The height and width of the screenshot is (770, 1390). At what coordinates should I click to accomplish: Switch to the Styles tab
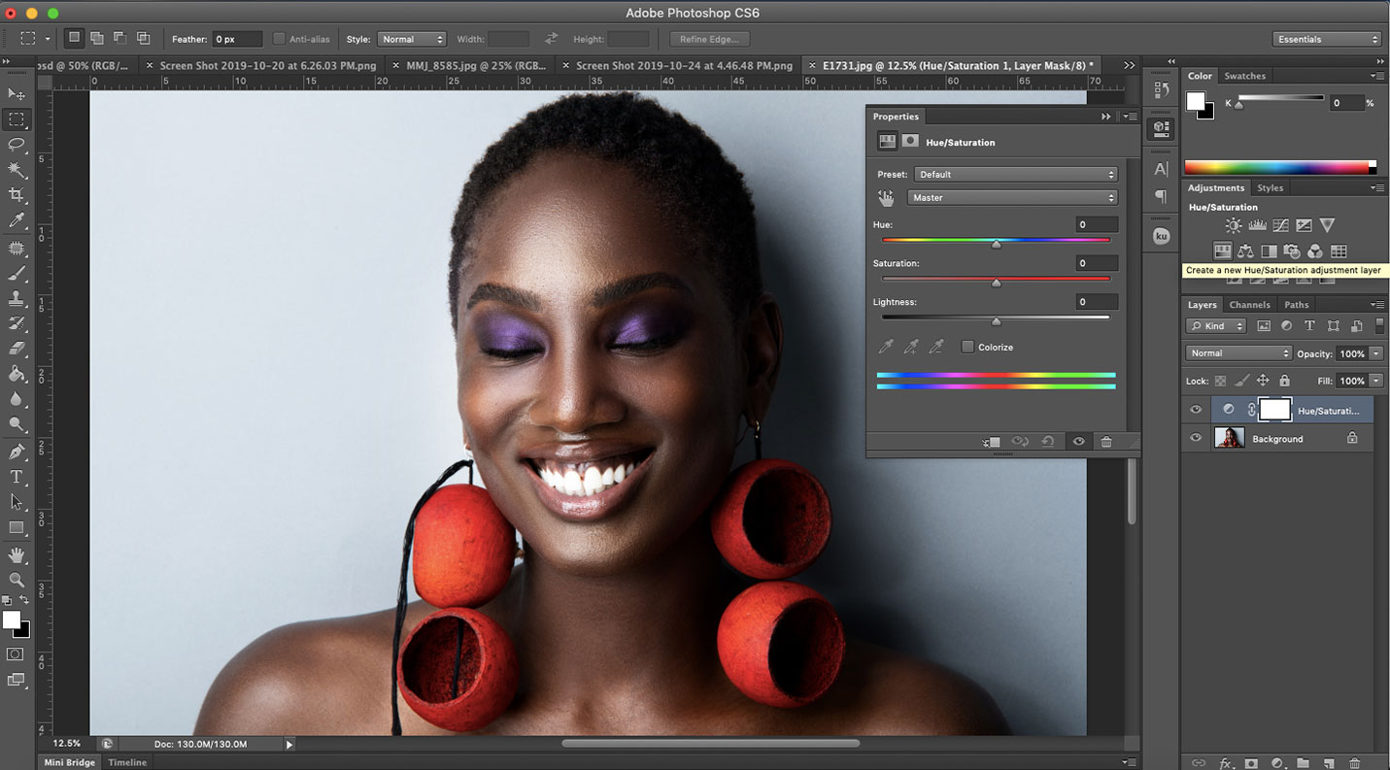[1270, 188]
